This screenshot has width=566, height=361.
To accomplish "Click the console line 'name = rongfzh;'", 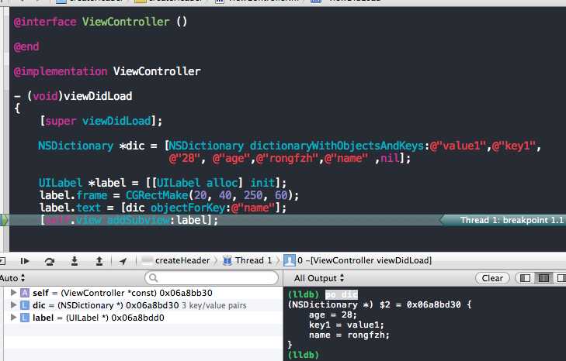I will (349, 335).
